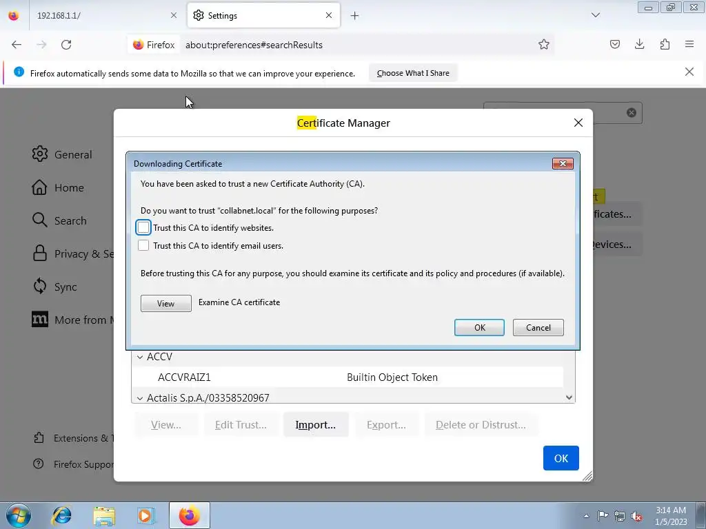This screenshot has width=706, height=529.
Task: Click the certificate list scroll down arrow
Action: 569,397
